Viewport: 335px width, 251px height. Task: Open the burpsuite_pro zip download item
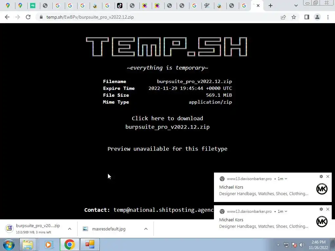(34, 228)
